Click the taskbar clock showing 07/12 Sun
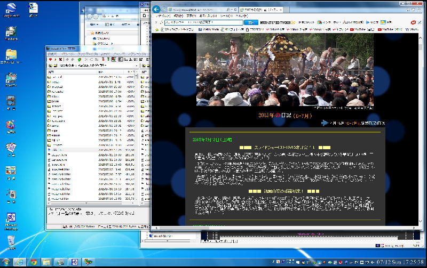 pyautogui.click(x=400, y=262)
